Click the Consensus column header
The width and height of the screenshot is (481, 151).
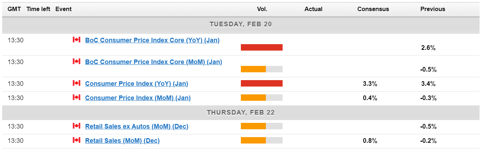tap(373, 9)
